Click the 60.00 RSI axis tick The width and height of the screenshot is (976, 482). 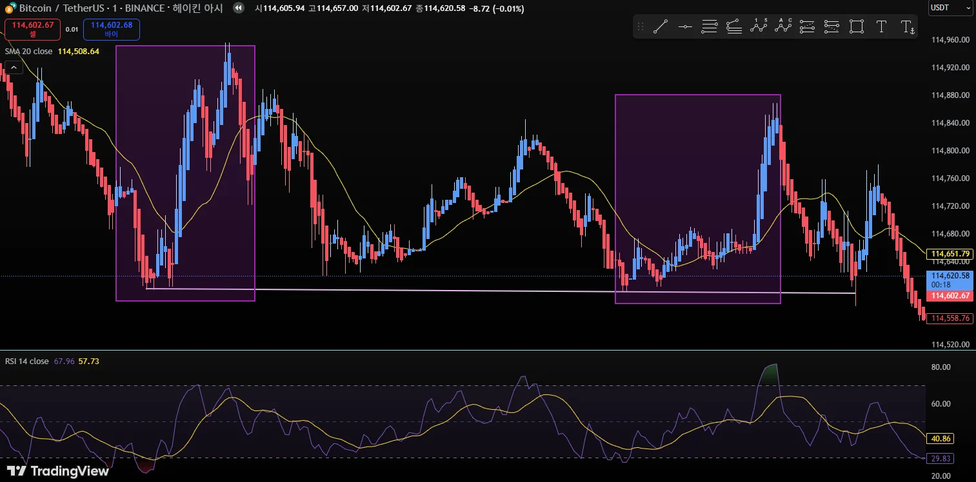click(x=941, y=404)
